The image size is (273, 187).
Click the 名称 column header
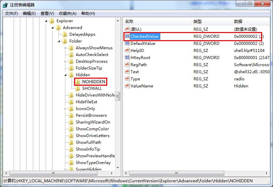[129, 21]
